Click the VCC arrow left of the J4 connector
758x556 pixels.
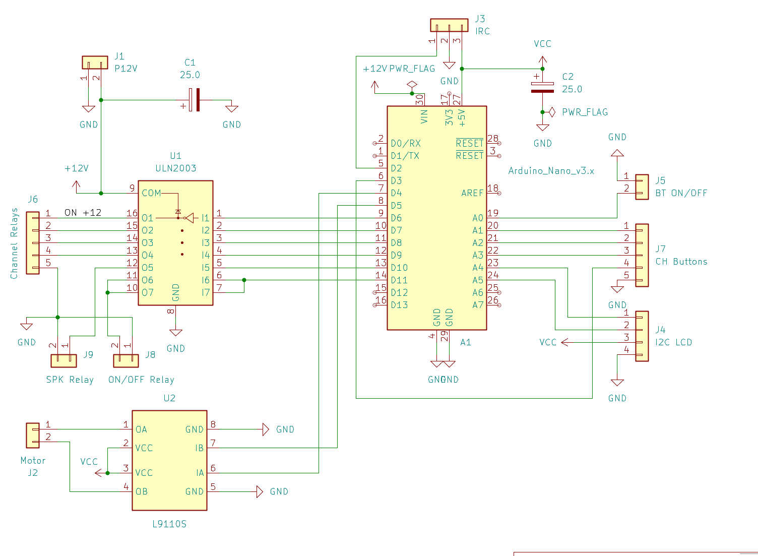tap(565, 342)
